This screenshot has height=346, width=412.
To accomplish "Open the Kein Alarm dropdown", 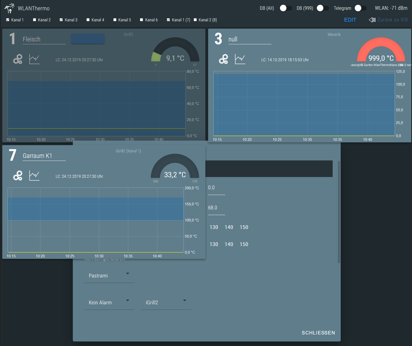I will [109, 303].
